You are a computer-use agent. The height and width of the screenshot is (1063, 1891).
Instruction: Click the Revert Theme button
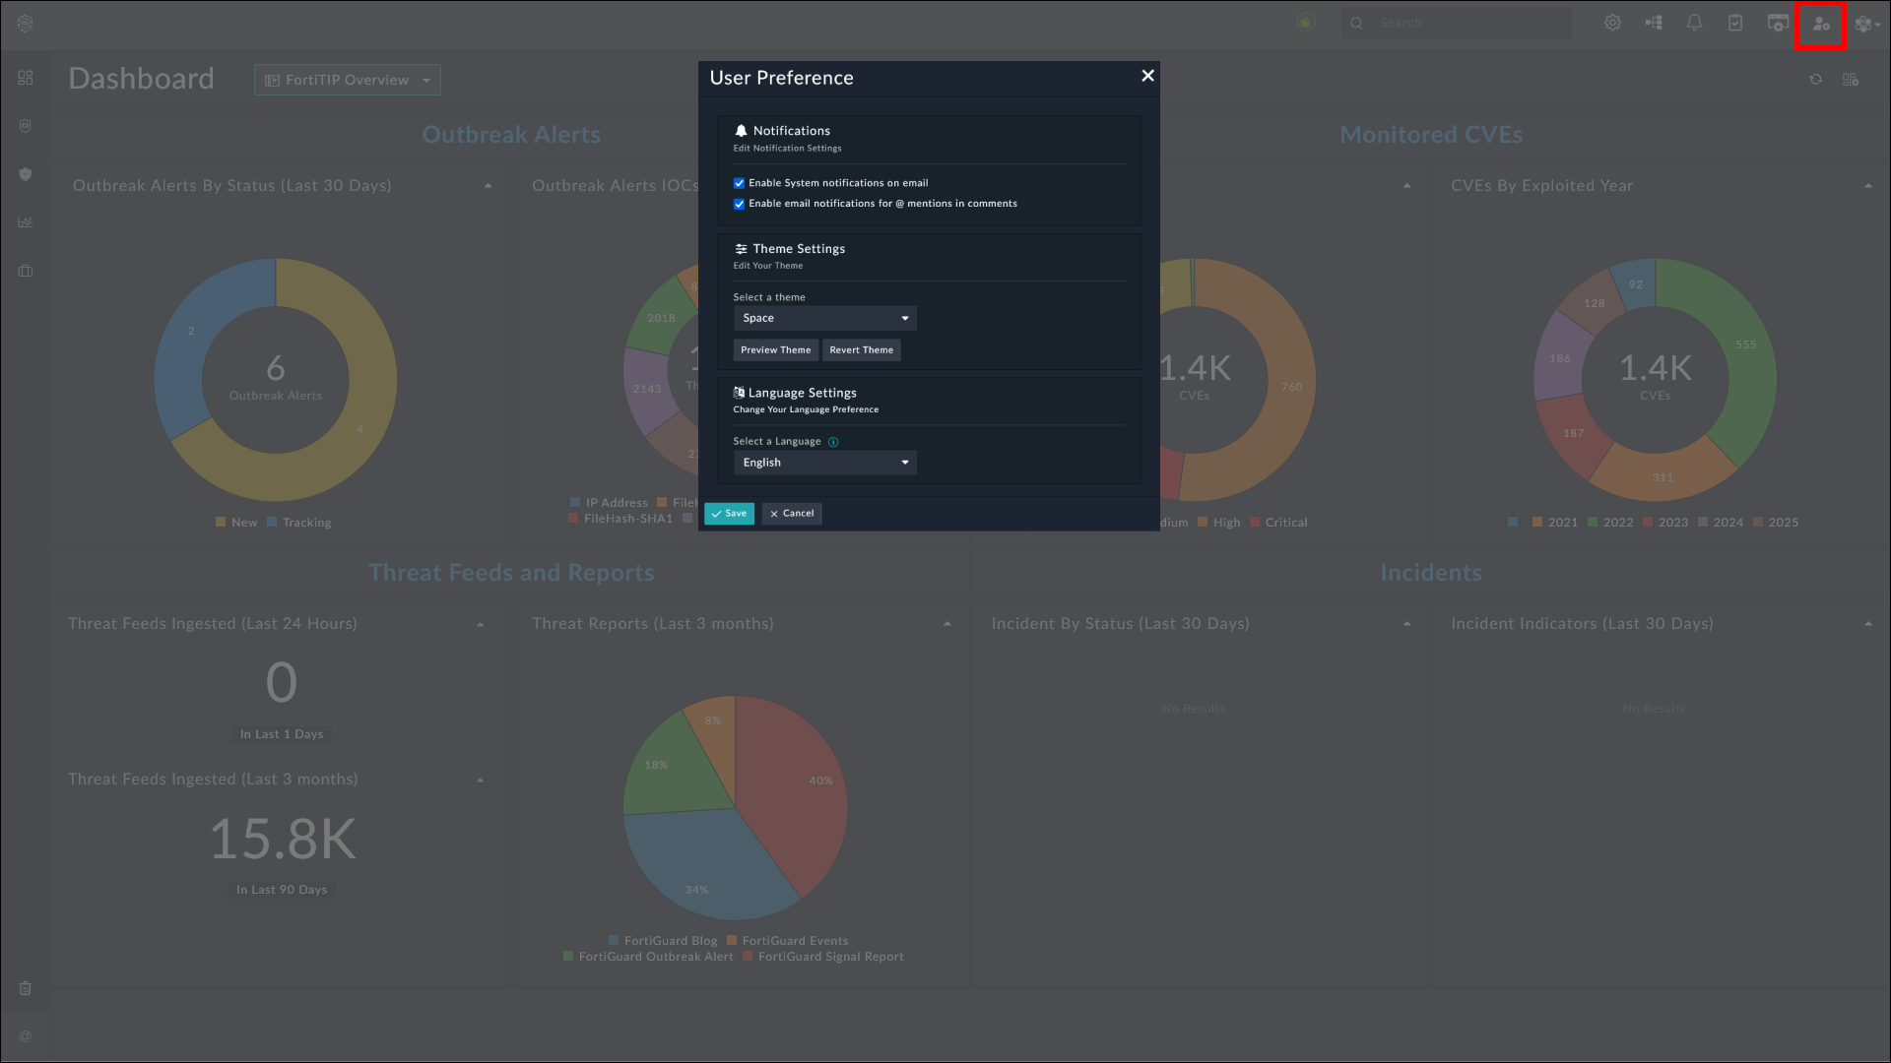861,350
